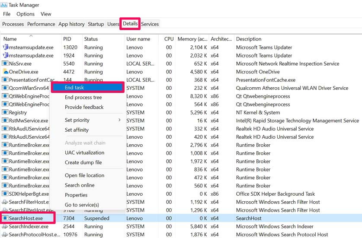Screen dimensions: 362x238
Task: Click the SDXHelperBgt.exe process icon
Action: pyautogui.click(x=5, y=194)
